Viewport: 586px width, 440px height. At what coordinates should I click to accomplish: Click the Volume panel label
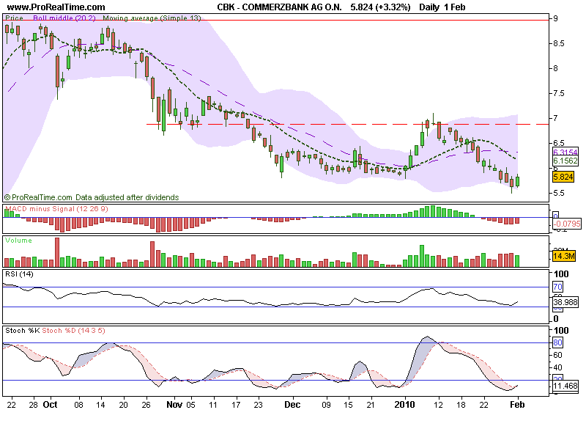(18, 241)
